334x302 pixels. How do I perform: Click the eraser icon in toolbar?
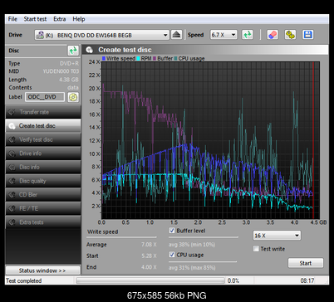point(273,35)
